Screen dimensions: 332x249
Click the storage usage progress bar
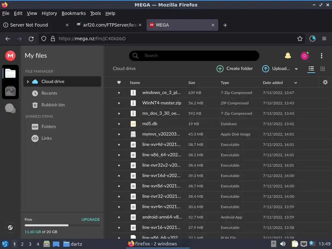point(62,225)
